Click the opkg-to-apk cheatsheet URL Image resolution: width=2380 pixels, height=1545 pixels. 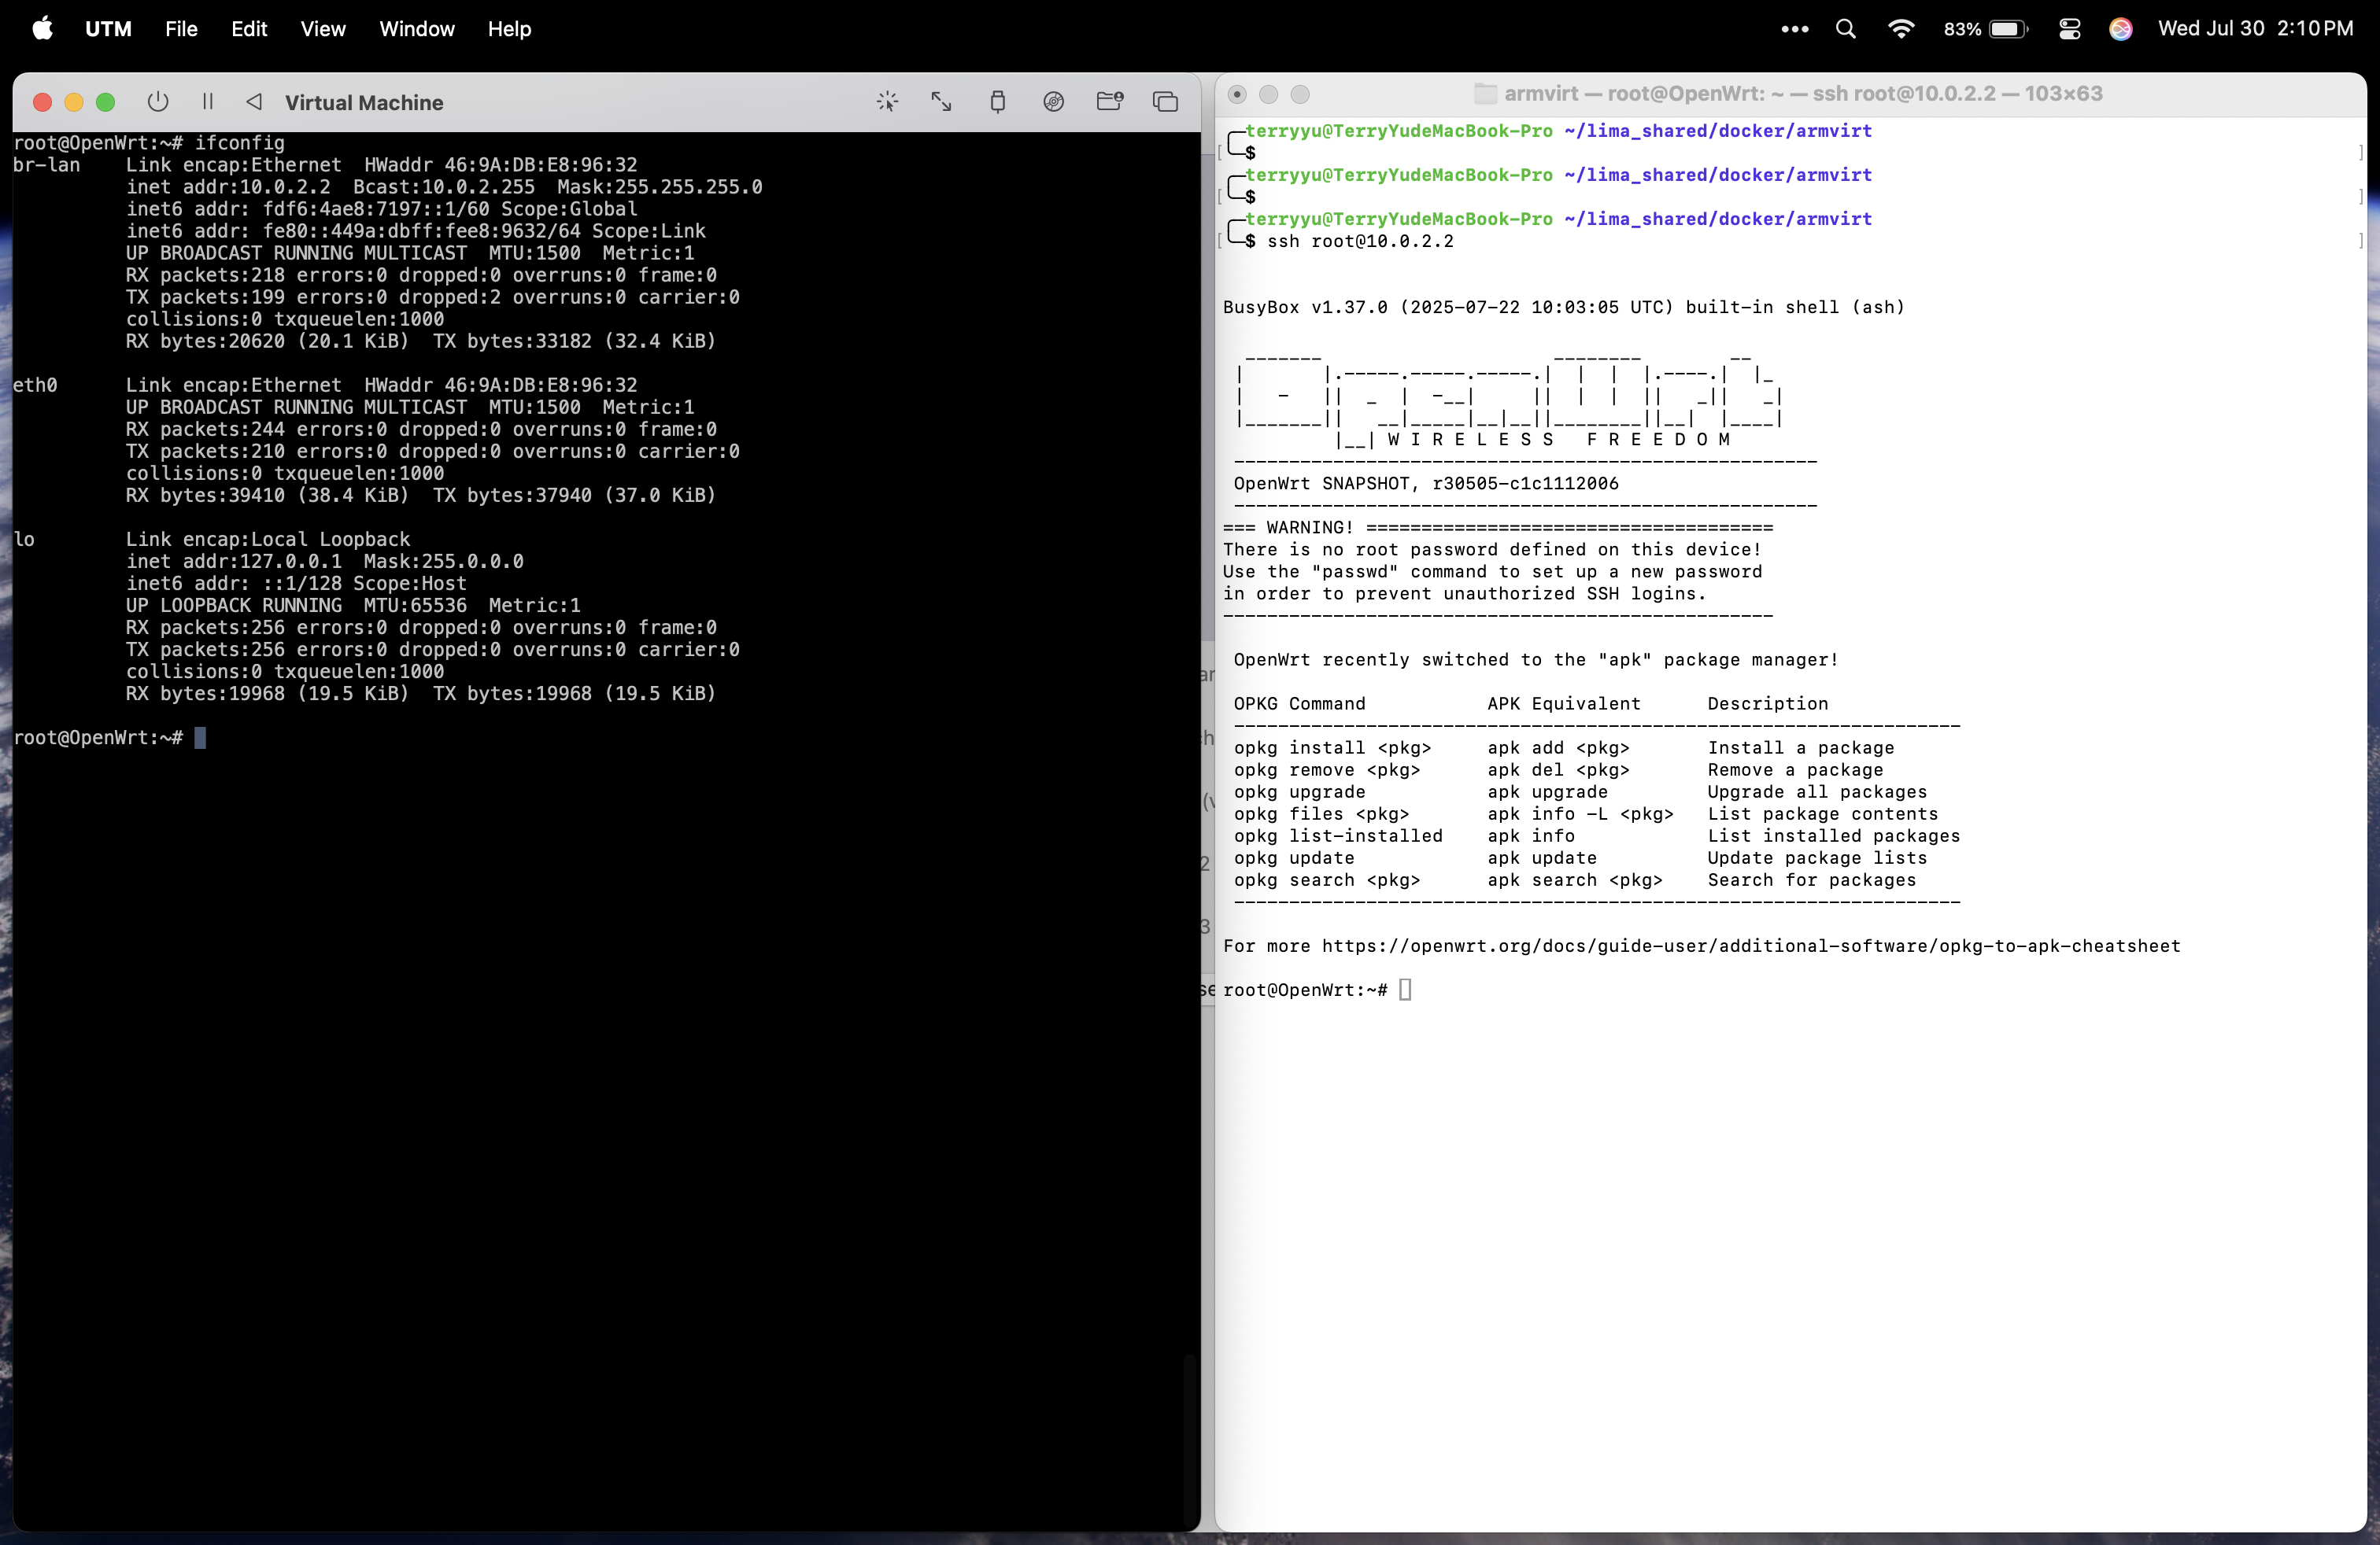click(x=1751, y=946)
